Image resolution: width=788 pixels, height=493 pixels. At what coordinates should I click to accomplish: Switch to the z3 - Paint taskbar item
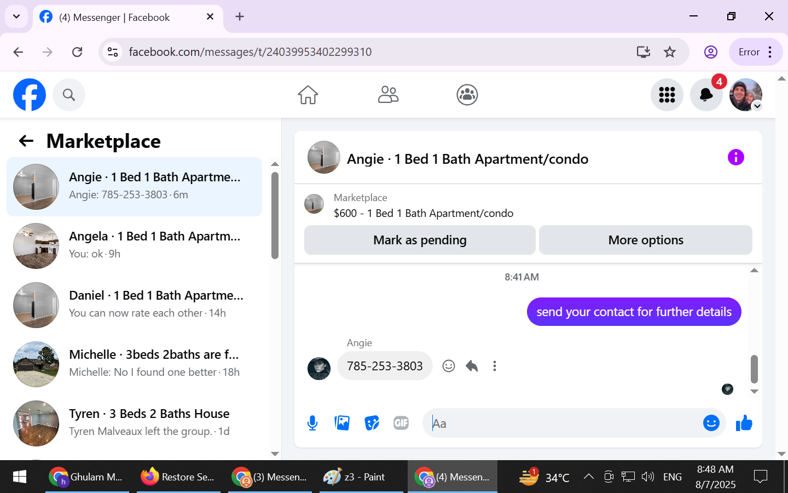(x=361, y=477)
